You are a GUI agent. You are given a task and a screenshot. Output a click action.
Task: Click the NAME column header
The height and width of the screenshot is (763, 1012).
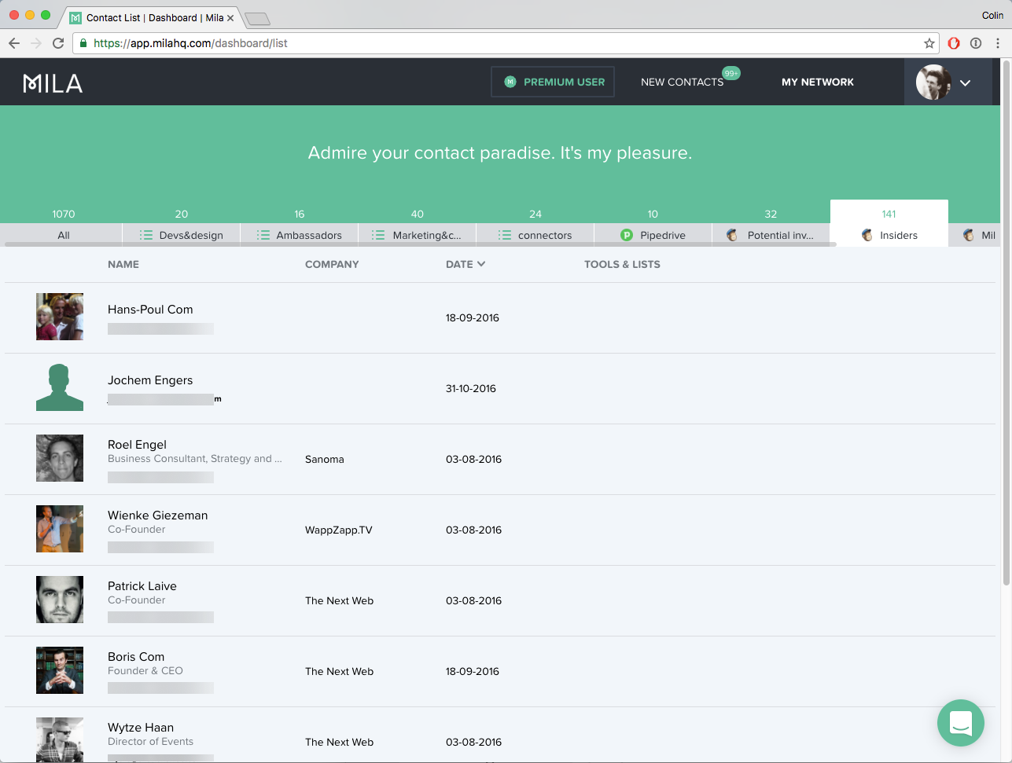click(x=123, y=264)
